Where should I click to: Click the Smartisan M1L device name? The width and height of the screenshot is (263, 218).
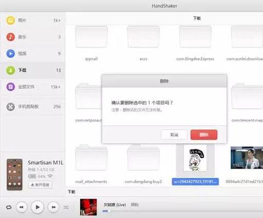click(45, 163)
